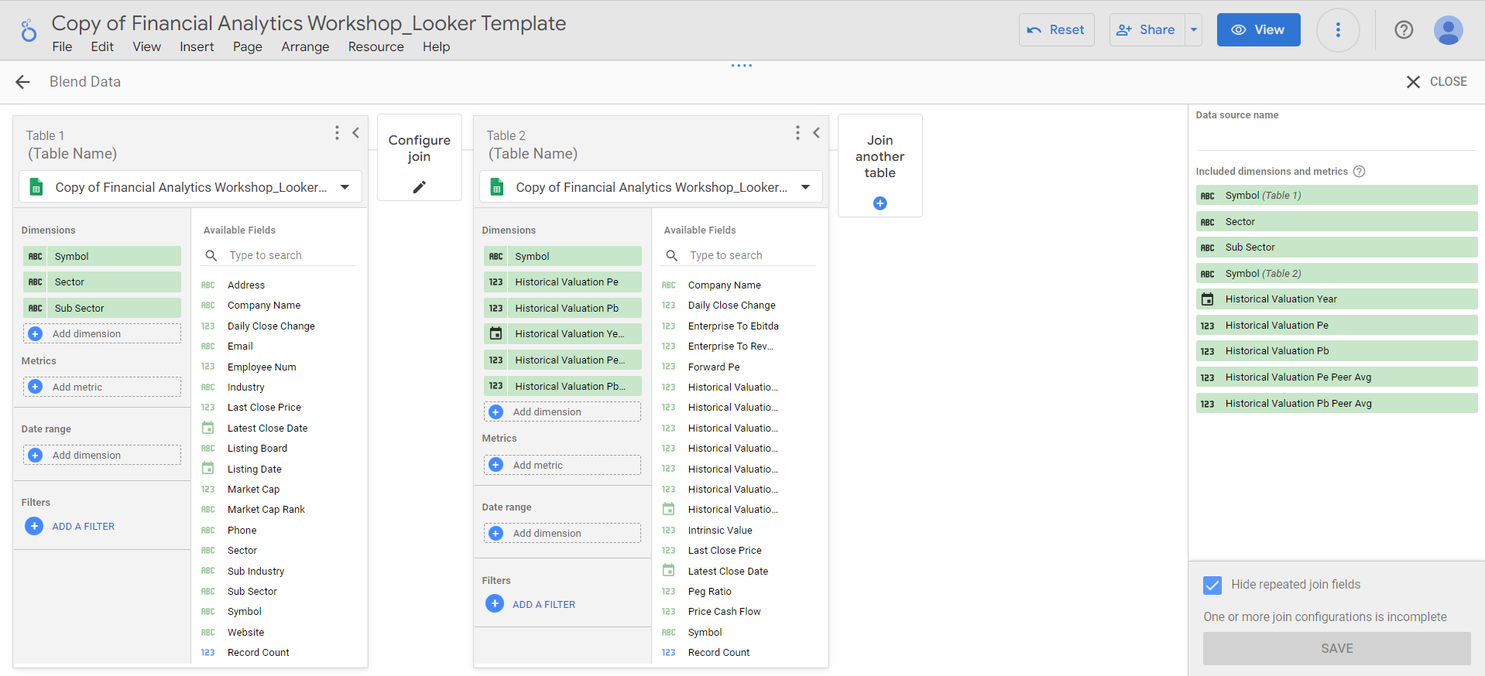Click the plus icon to join another table
Image resolution: width=1485 pixels, height=676 pixels.
880,203
